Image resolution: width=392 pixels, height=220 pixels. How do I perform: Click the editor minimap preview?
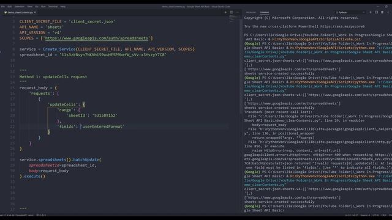click(233, 19)
